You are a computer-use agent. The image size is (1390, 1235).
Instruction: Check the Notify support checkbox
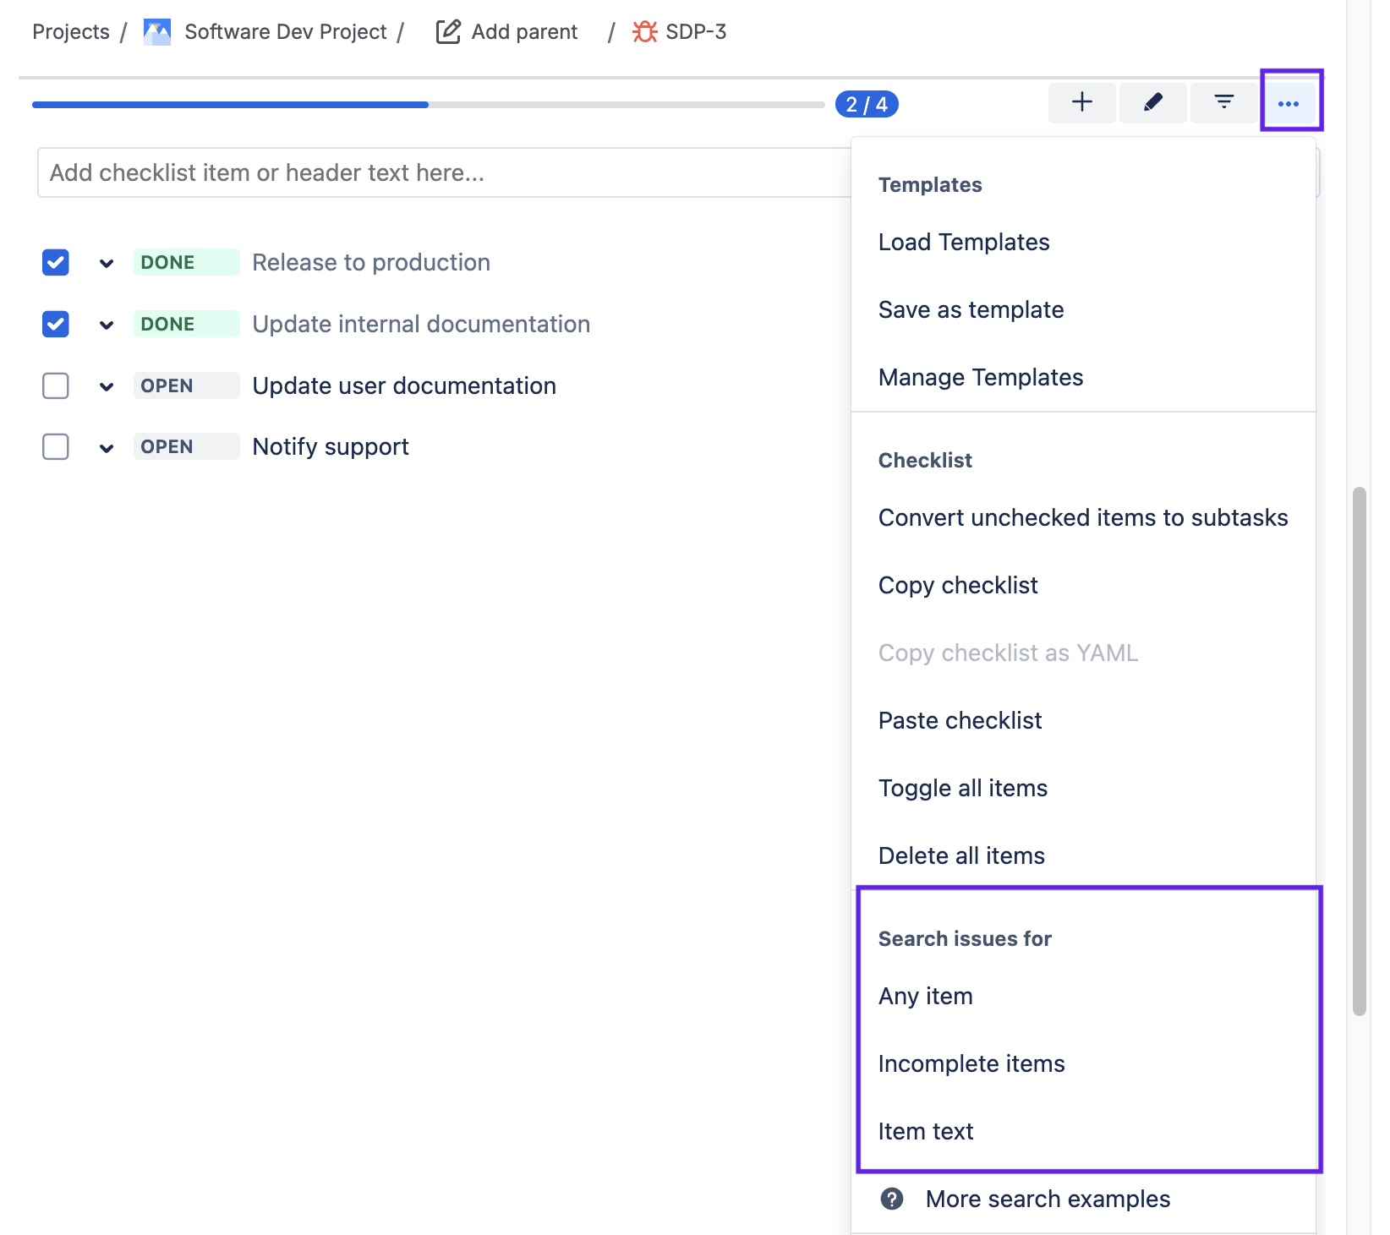pos(56,446)
